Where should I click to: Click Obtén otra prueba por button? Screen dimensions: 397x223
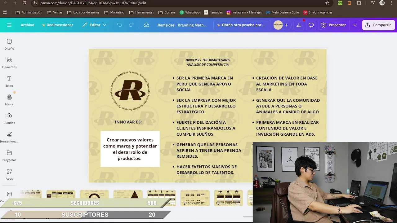[241, 25]
